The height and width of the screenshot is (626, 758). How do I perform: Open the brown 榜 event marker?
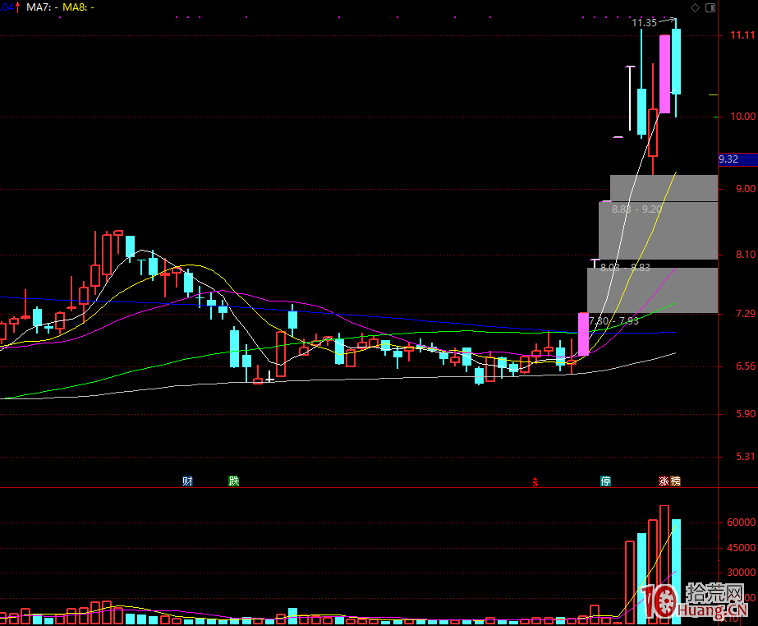point(675,481)
